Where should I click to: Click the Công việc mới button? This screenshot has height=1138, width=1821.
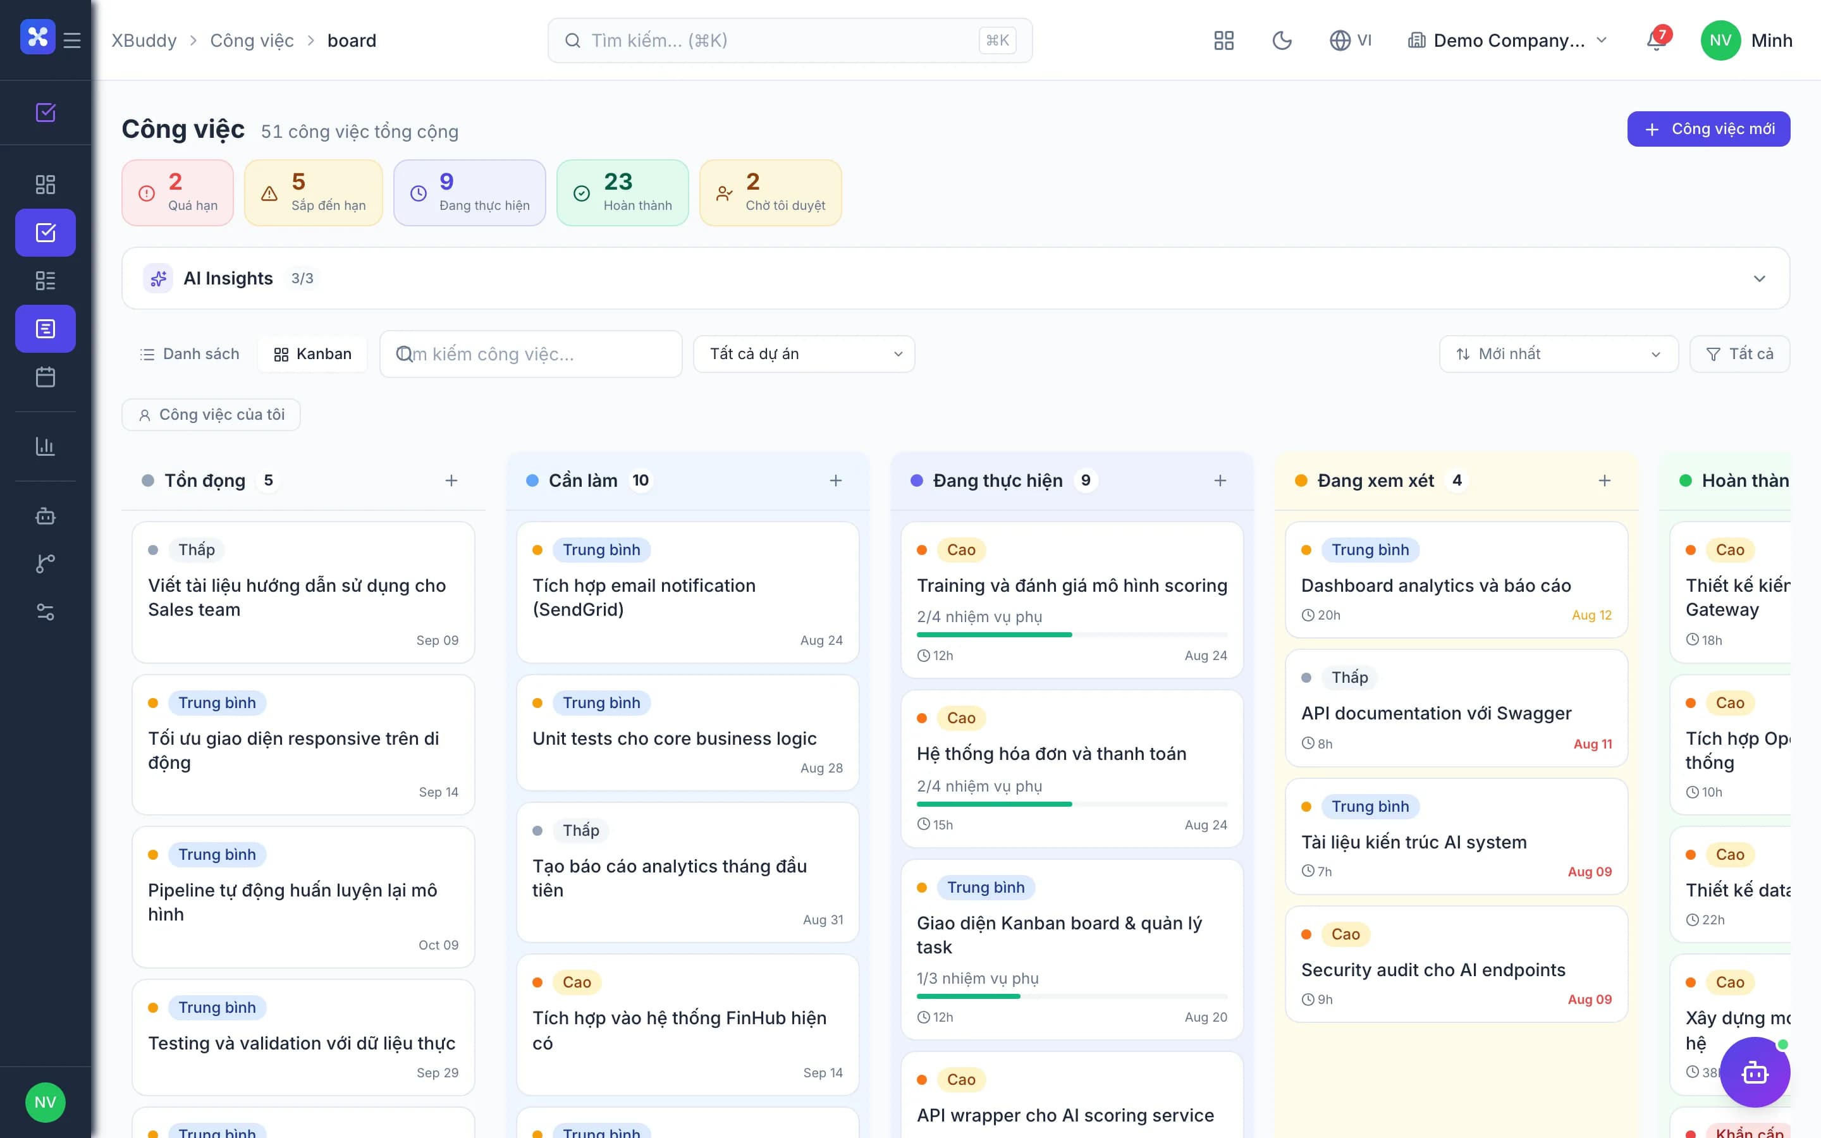pyautogui.click(x=1708, y=129)
